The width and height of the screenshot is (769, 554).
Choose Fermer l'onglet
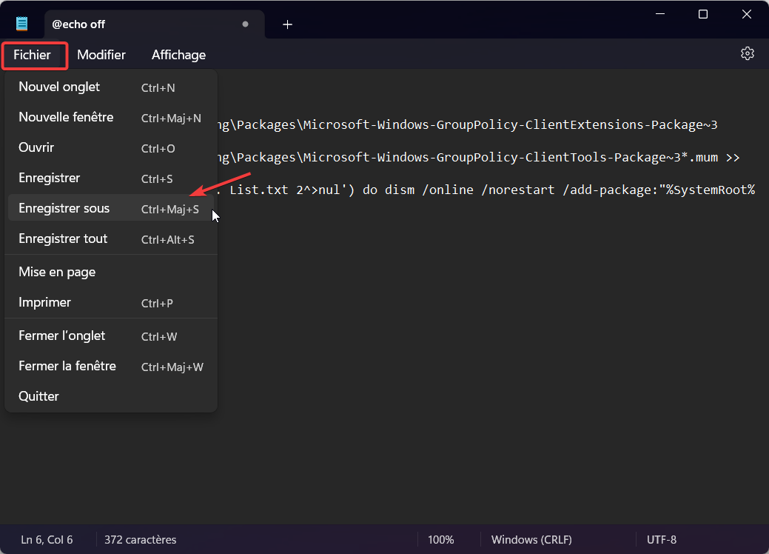pyautogui.click(x=111, y=336)
